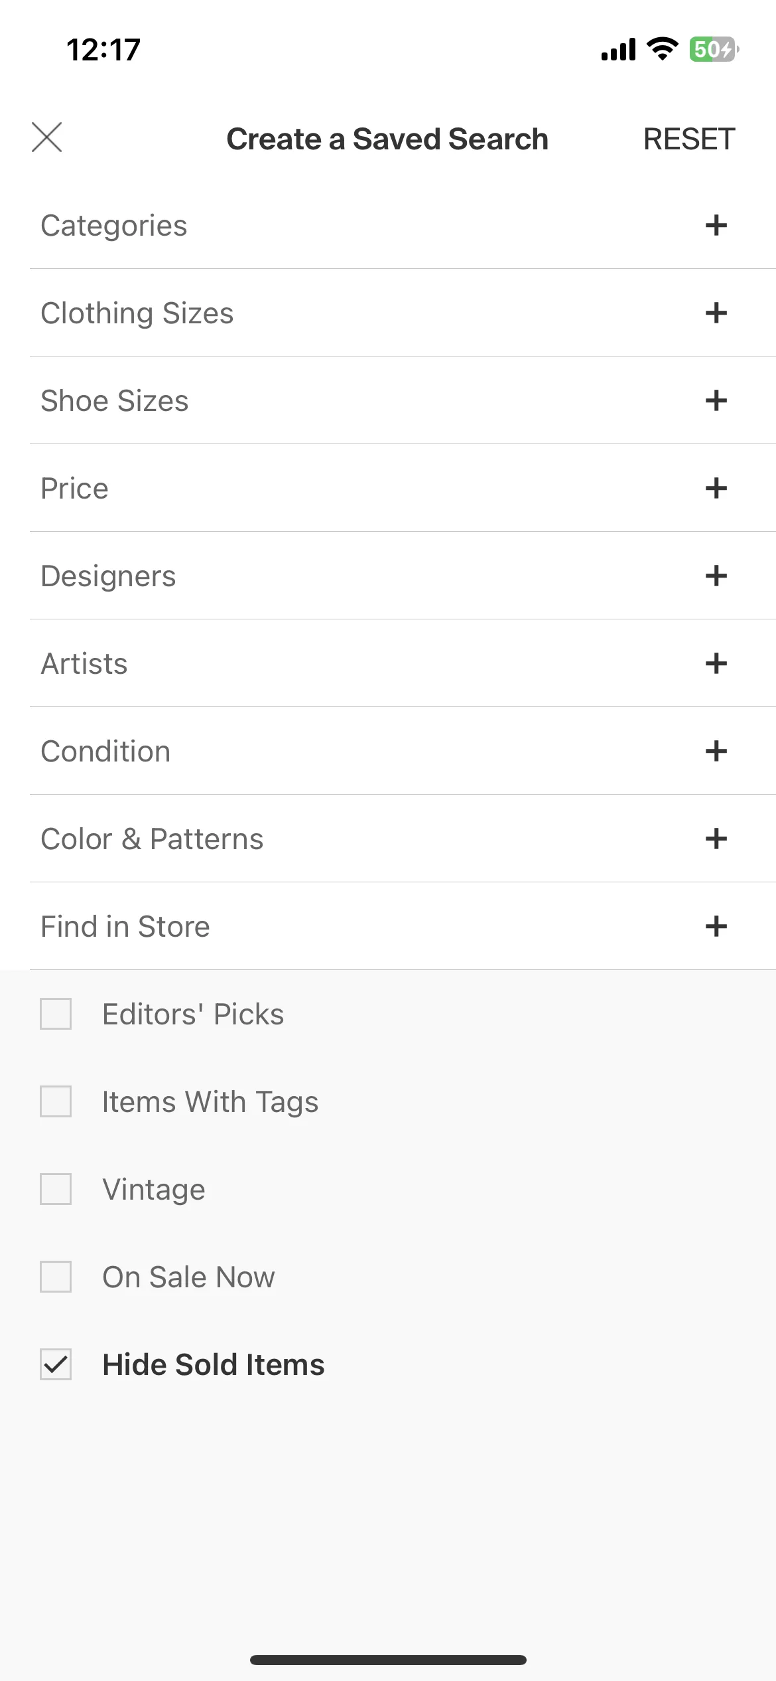The image size is (776, 1681).
Task: Tap the plus icon beside Clothing Sizes
Action: click(x=716, y=313)
